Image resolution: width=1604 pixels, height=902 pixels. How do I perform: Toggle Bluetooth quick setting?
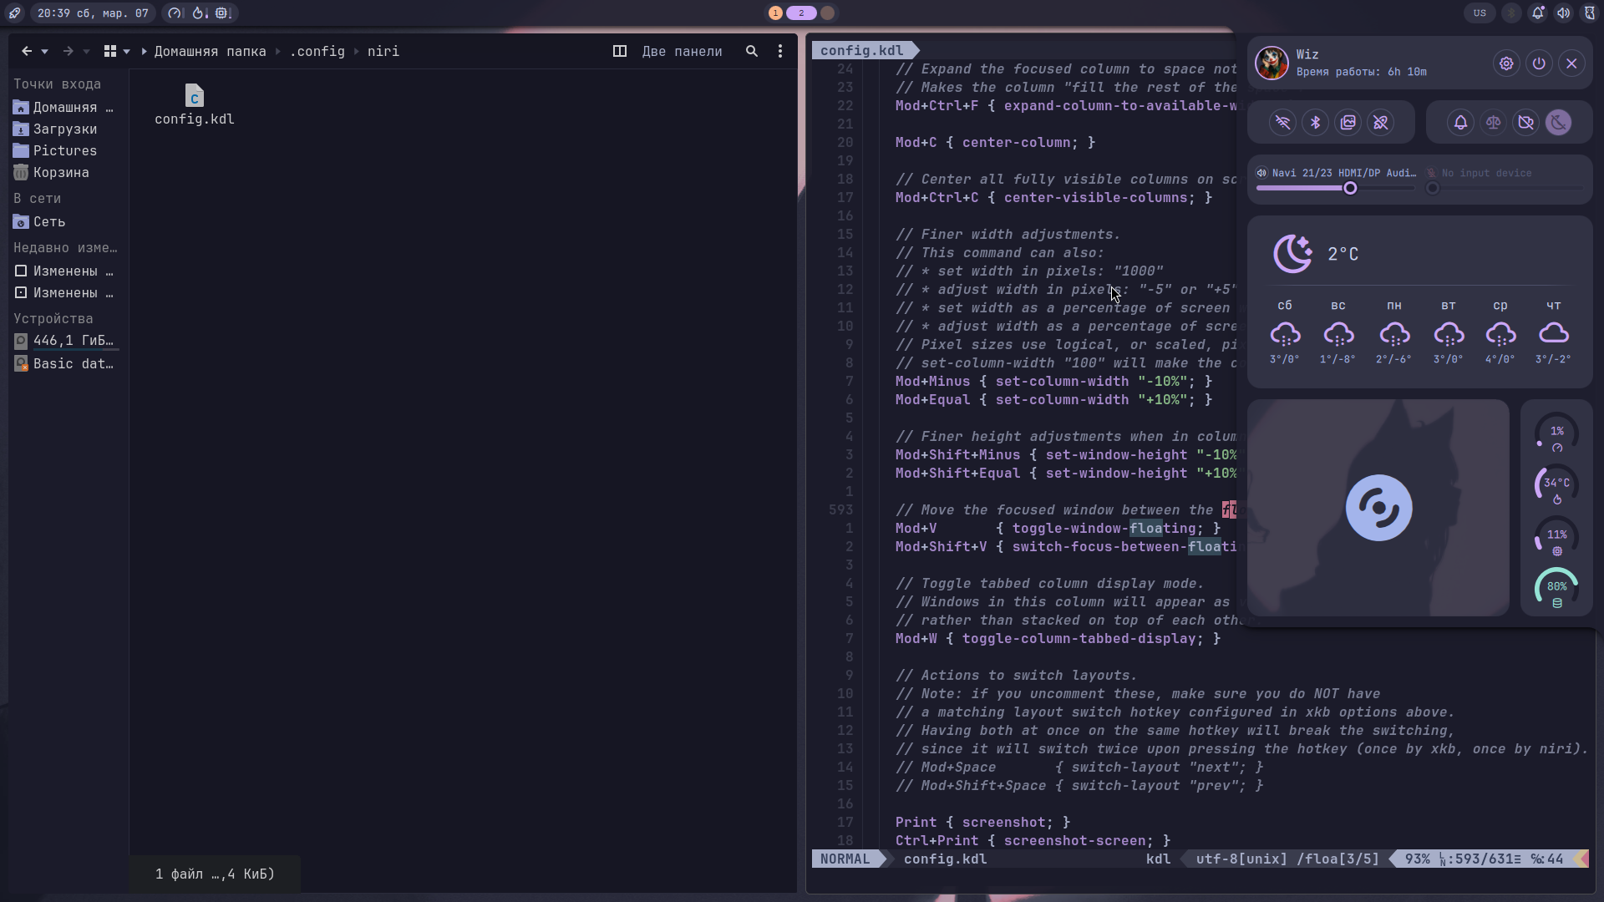pos(1315,123)
